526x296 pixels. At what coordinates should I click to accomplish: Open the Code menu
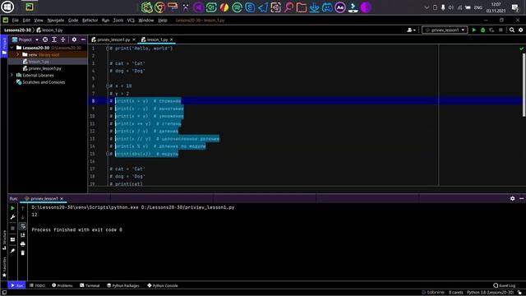pyautogui.click(x=73, y=21)
